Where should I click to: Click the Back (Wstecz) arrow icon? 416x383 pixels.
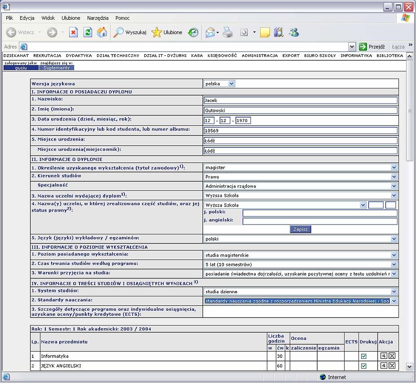point(11,32)
